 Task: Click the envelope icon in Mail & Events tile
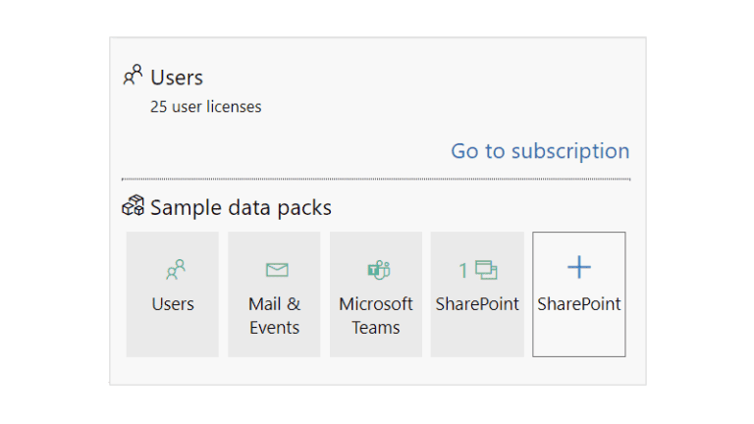click(277, 270)
